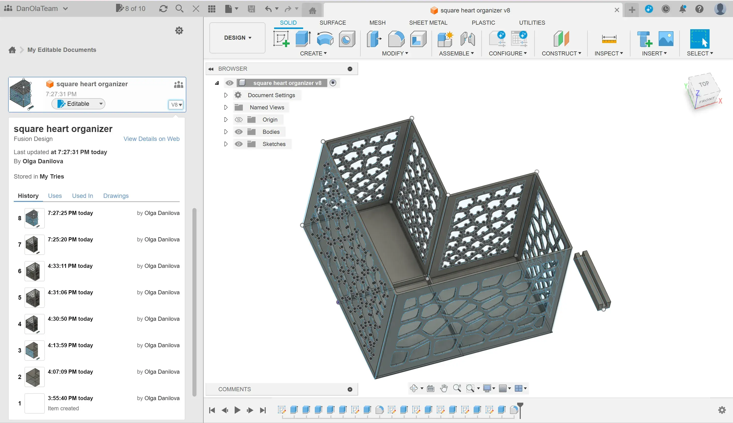Select the Revolve tool
733x423 pixels.
pos(325,39)
